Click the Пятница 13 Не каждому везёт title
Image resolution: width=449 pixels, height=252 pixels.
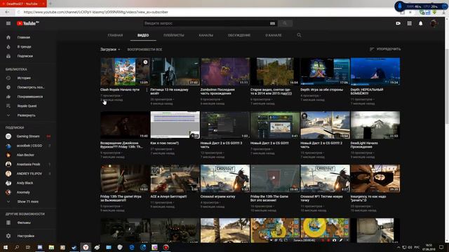tap(169, 92)
